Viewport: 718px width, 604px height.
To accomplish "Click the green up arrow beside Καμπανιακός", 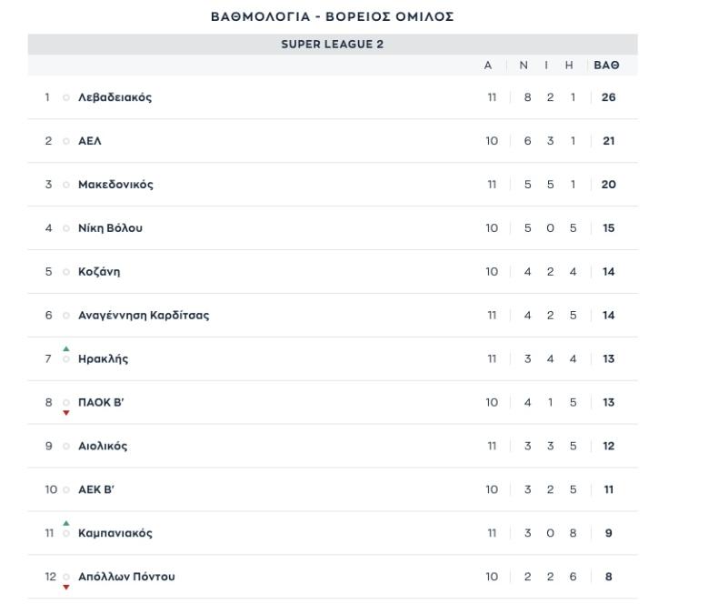I will pos(66,523).
